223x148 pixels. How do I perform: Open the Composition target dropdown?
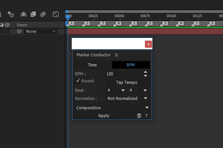112,108
